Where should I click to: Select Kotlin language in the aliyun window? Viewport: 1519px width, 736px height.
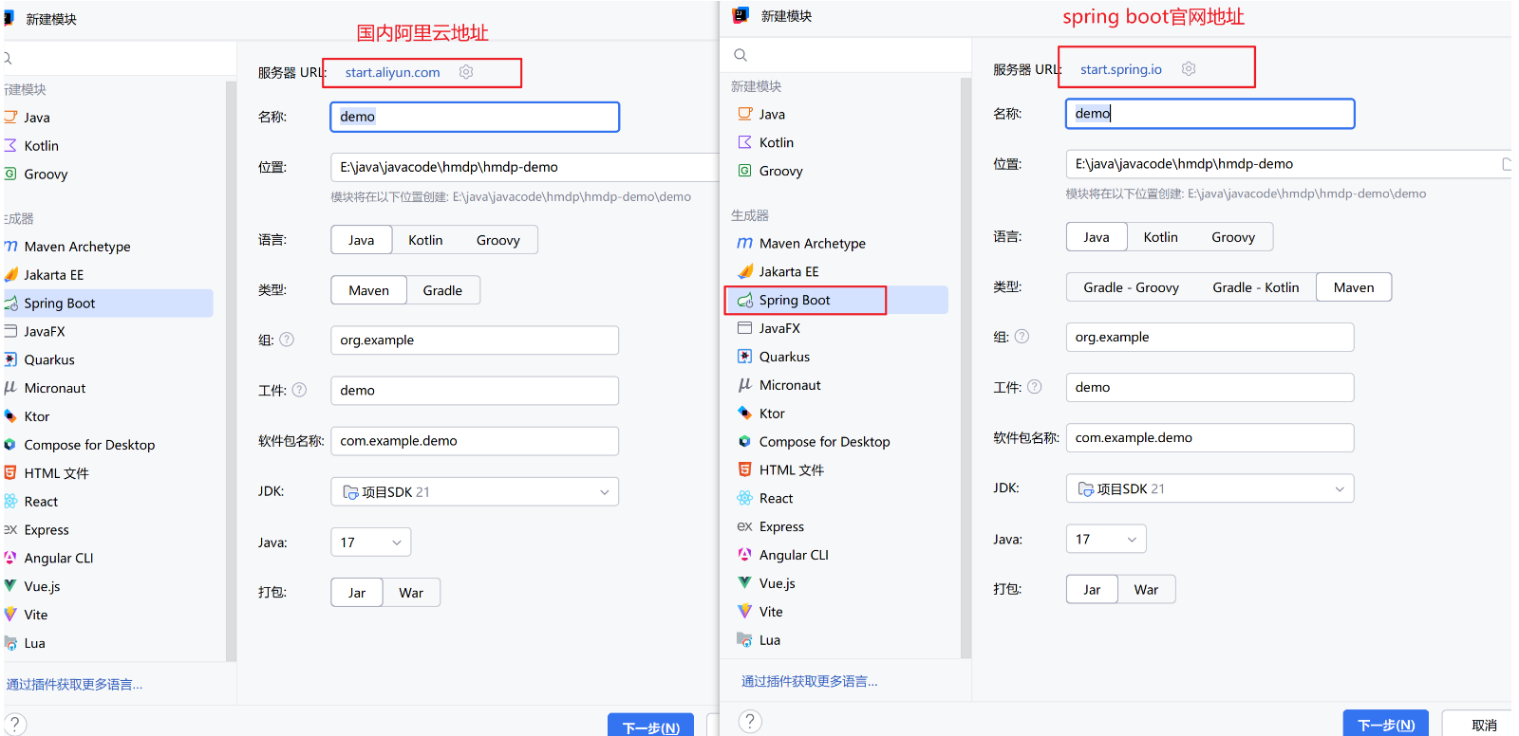pyautogui.click(x=425, y=240)
